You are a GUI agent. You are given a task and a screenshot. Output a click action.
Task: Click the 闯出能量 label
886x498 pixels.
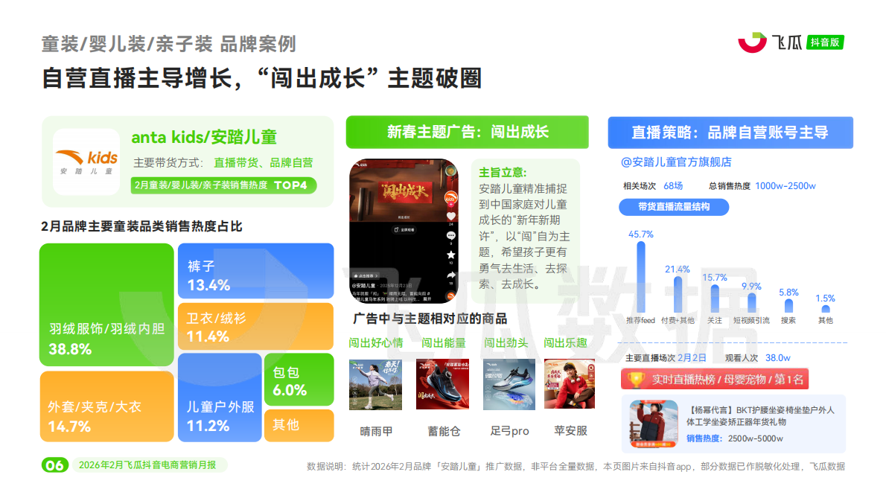tap(444, 342)
